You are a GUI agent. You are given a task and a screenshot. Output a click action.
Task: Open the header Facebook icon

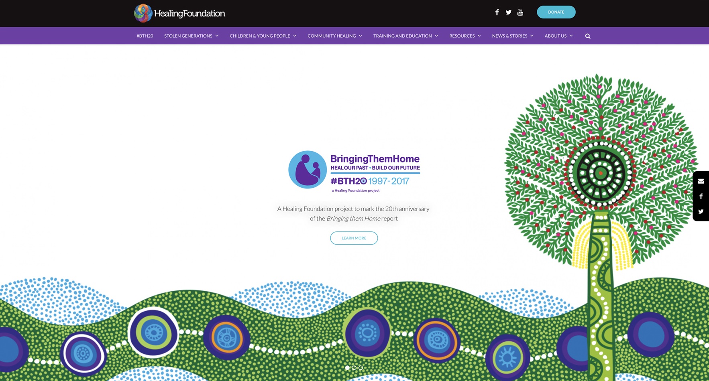(497, 12)
